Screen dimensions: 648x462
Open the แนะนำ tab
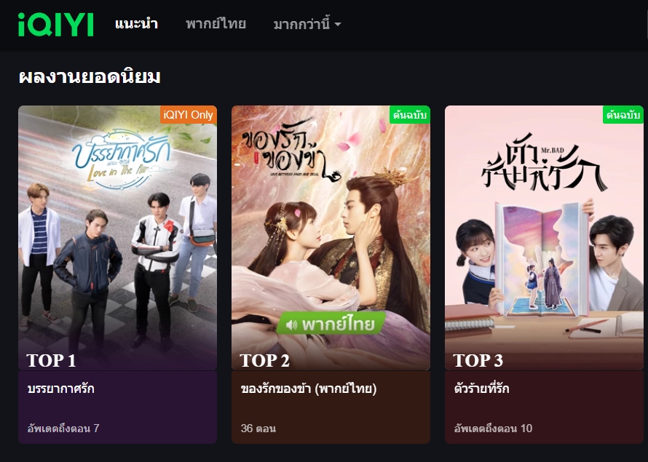(136, 23)
